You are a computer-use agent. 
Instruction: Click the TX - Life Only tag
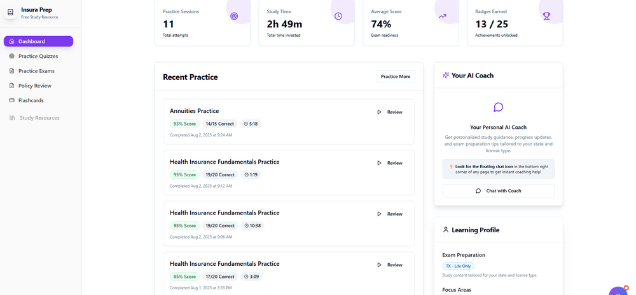[458, 266]
